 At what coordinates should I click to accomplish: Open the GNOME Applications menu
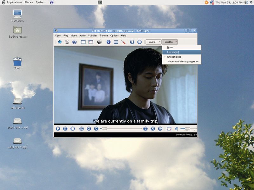point(14,2)
